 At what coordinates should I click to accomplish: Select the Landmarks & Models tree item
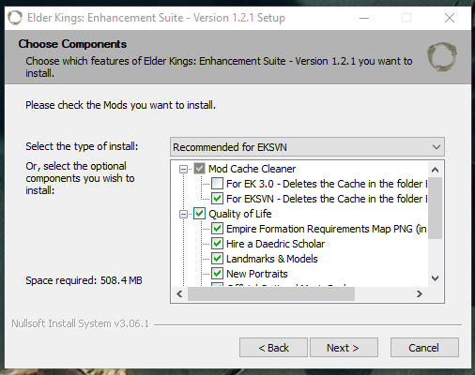[x=271, y=259]
